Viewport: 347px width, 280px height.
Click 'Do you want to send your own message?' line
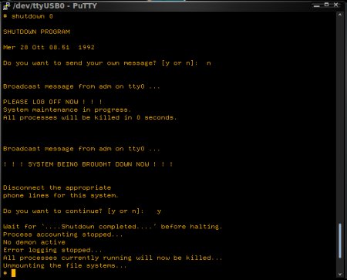[107, 63]
